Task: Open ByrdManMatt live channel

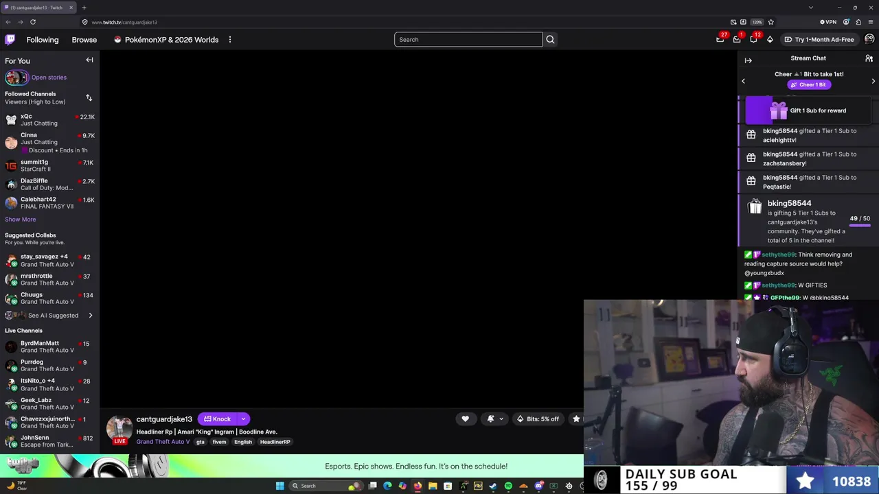Action: (49, 346)
